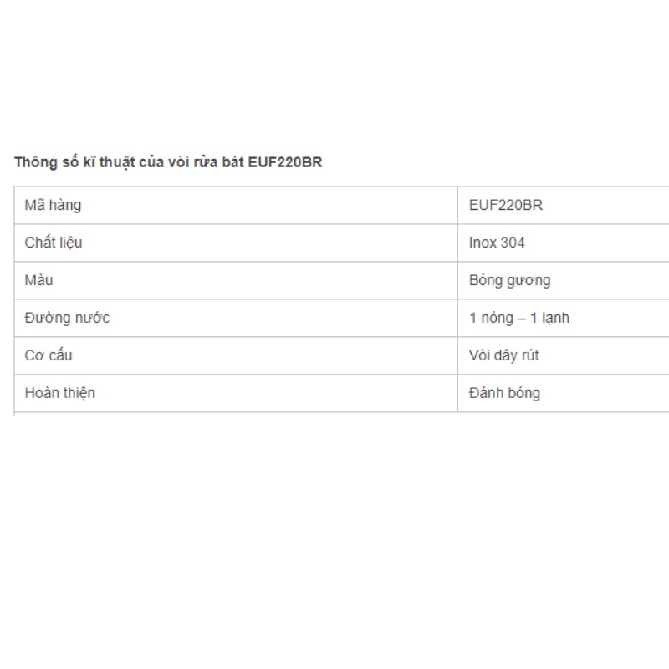
Task: Click the words "Thông số" in the heading
Action: point(41,162)
